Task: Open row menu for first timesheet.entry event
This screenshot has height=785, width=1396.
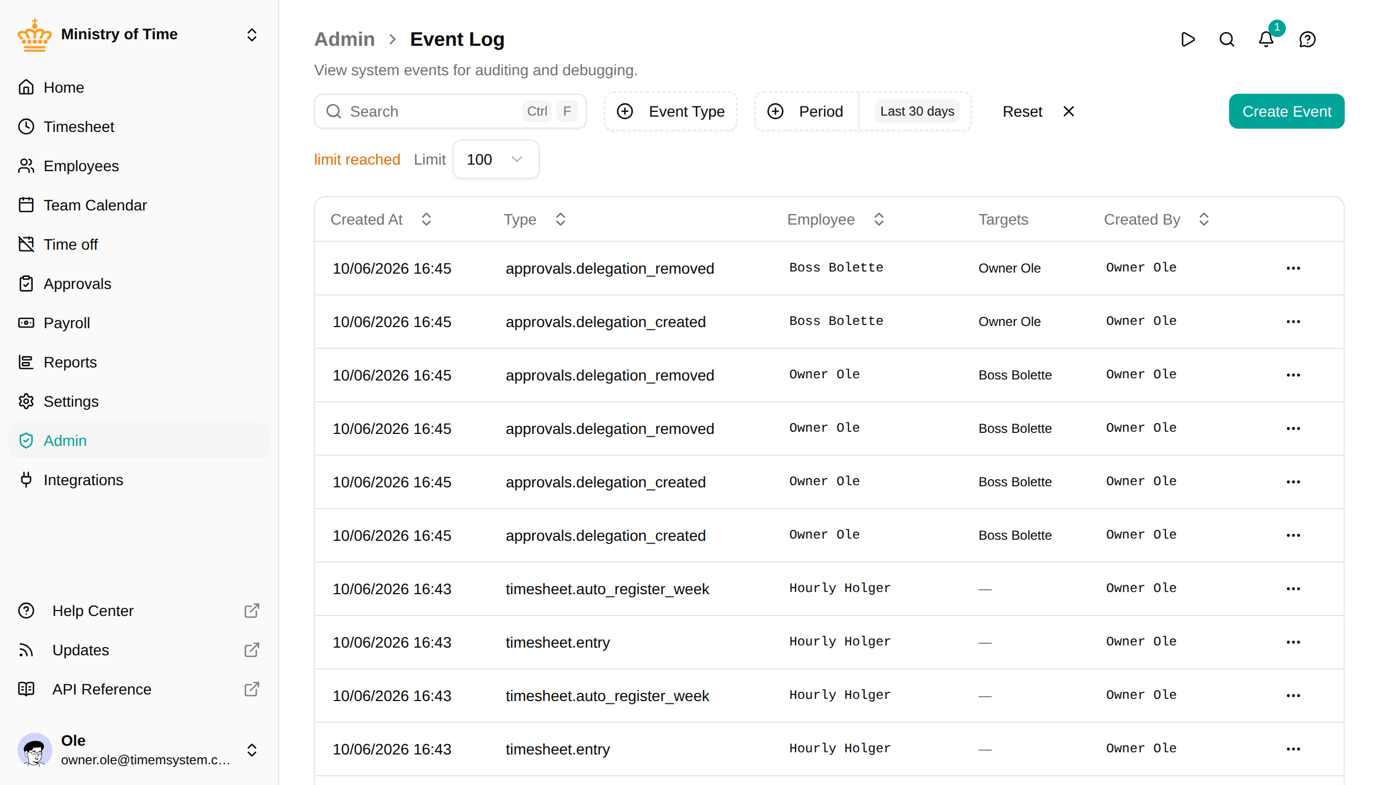Action: (1293, 642)
